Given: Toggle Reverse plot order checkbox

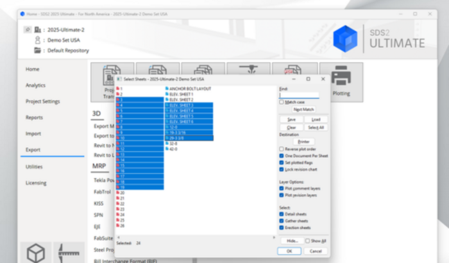Looking at the screenshot, I should coord(282,149).
